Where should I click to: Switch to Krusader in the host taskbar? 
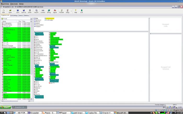(x=35, y=113)
